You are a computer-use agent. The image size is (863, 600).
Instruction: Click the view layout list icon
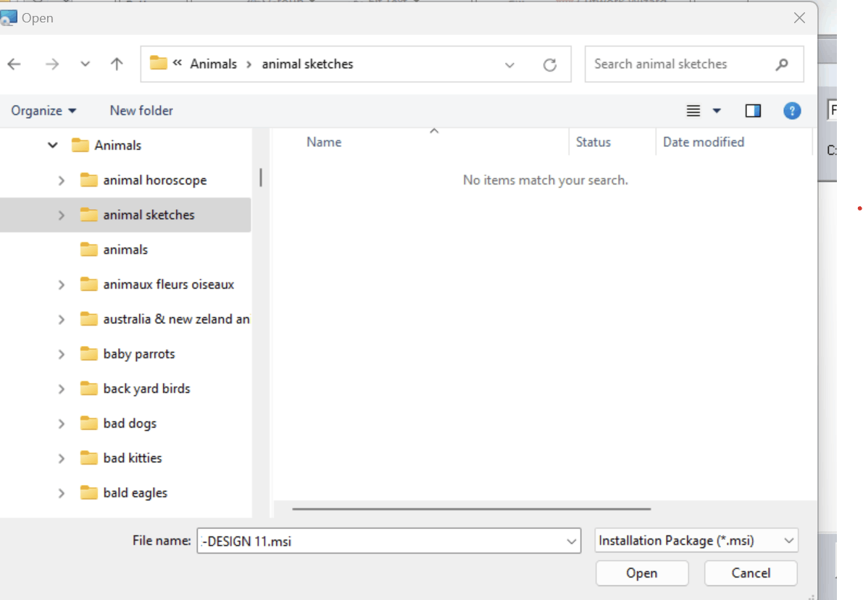point(693,111)
